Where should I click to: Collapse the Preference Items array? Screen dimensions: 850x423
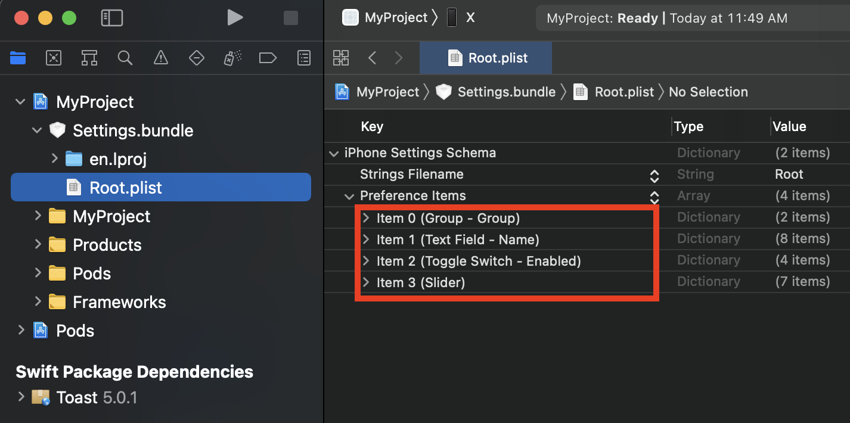[349, 196]
